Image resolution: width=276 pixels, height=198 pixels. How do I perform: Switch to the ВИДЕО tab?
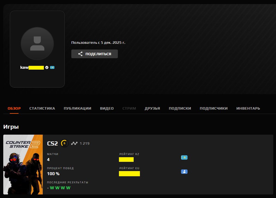pyautogui.click(x=107, y=108)
